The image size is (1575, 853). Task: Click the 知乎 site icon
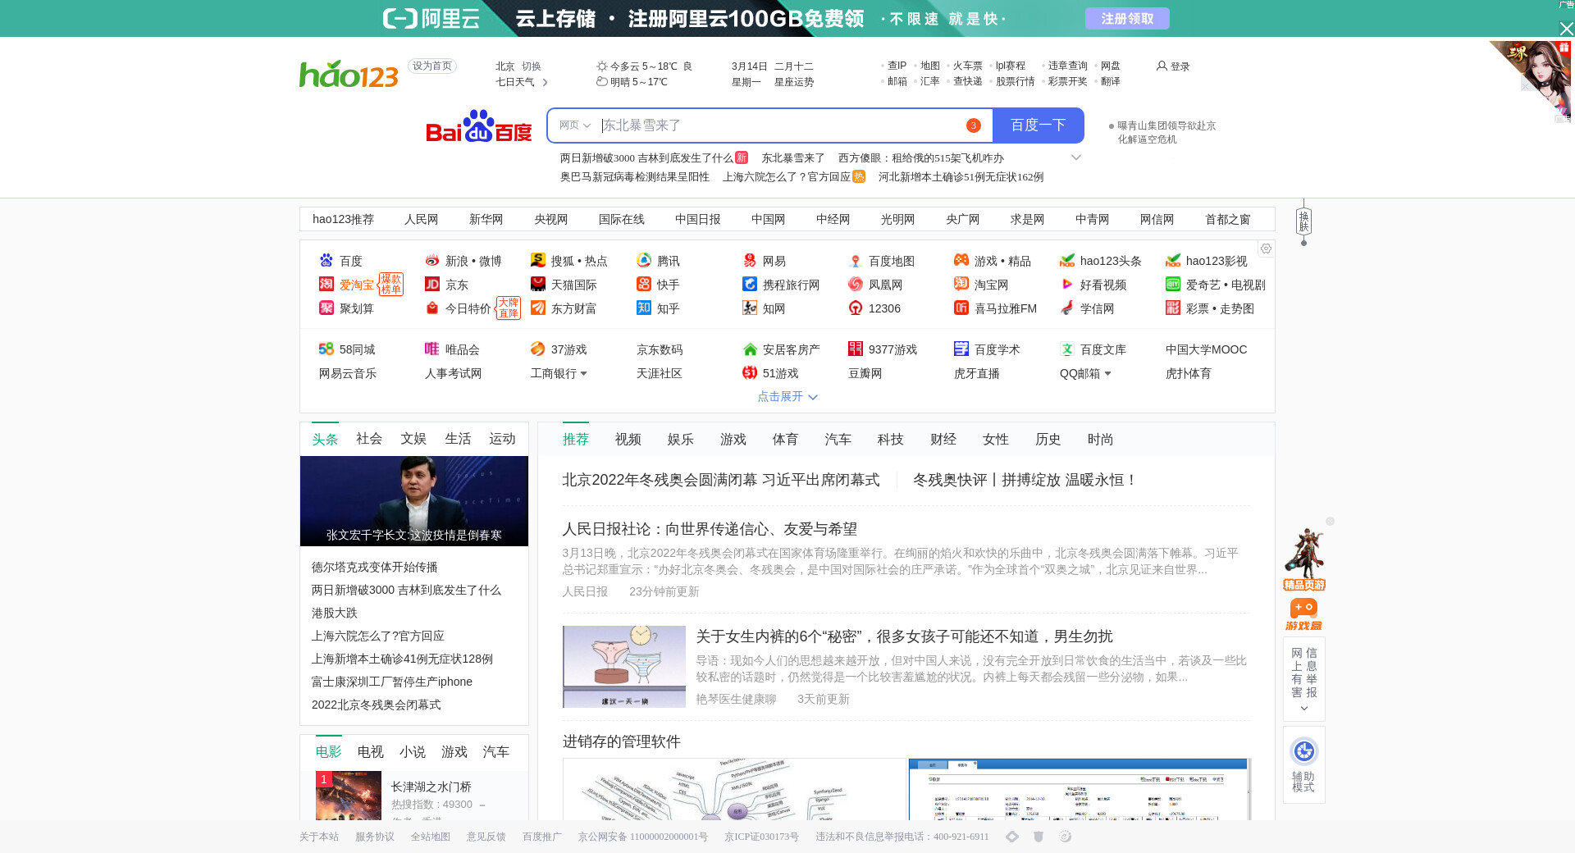[x=644, y=308]
